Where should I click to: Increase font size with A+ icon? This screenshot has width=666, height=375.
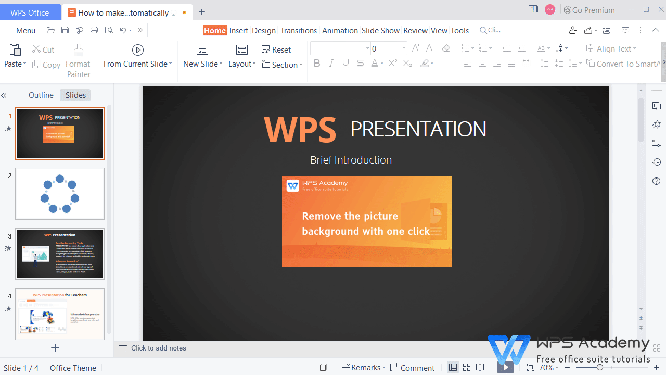(416, 48)
